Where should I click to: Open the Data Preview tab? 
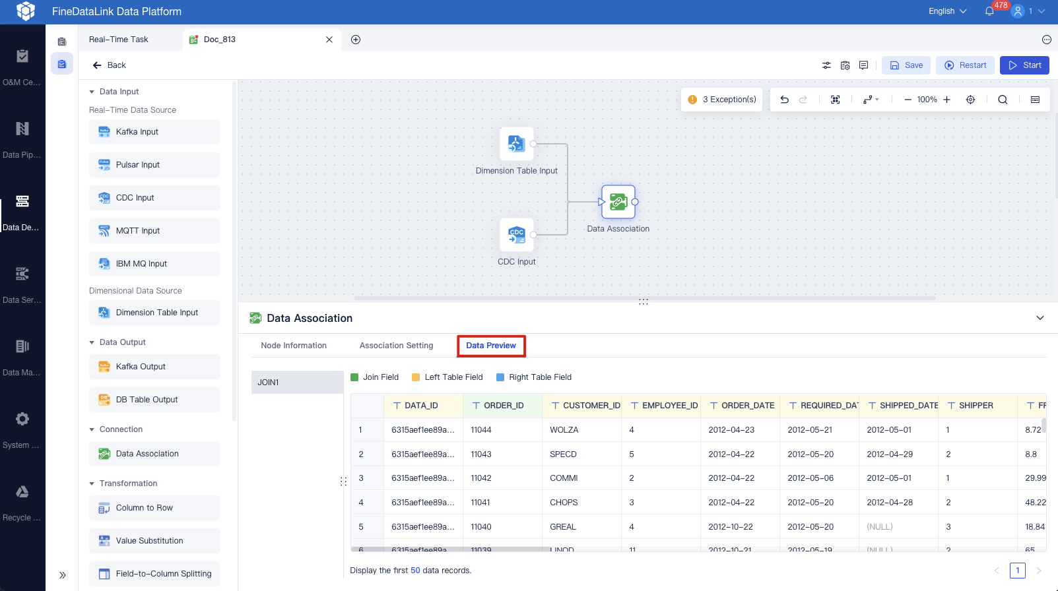pos(491,346)
